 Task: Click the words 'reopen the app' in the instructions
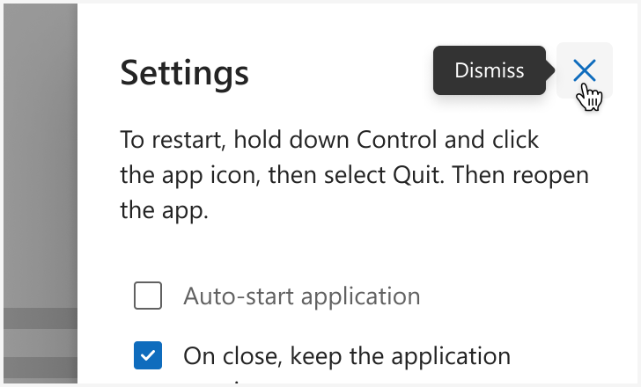coord(550,175)
